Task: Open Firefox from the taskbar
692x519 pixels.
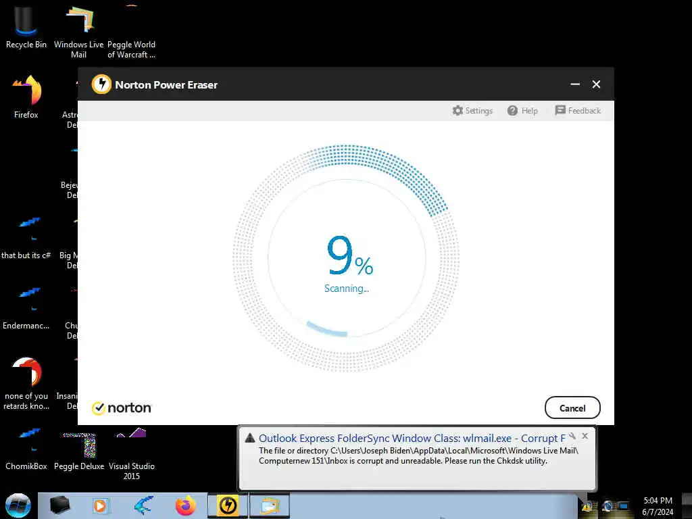Action: coord(185,505)
